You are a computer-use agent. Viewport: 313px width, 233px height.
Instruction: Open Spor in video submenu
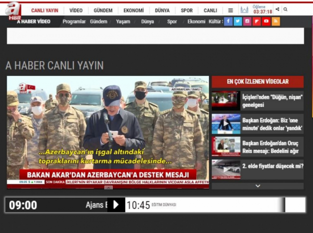click(x=172, y=21)
